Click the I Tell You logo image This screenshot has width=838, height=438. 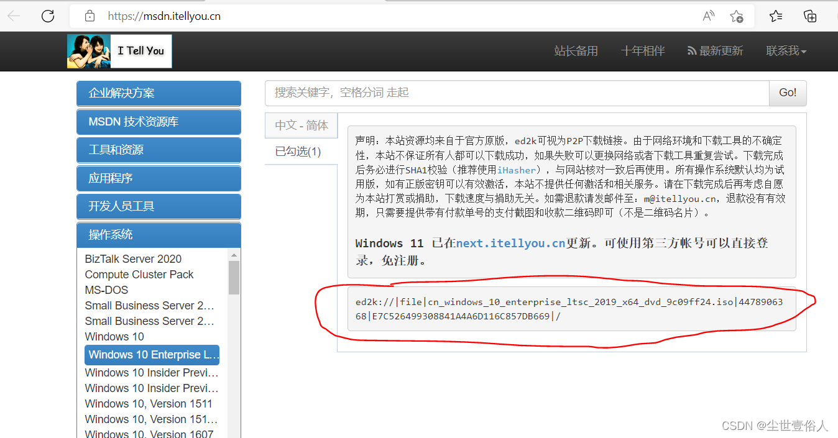[119, 51]
